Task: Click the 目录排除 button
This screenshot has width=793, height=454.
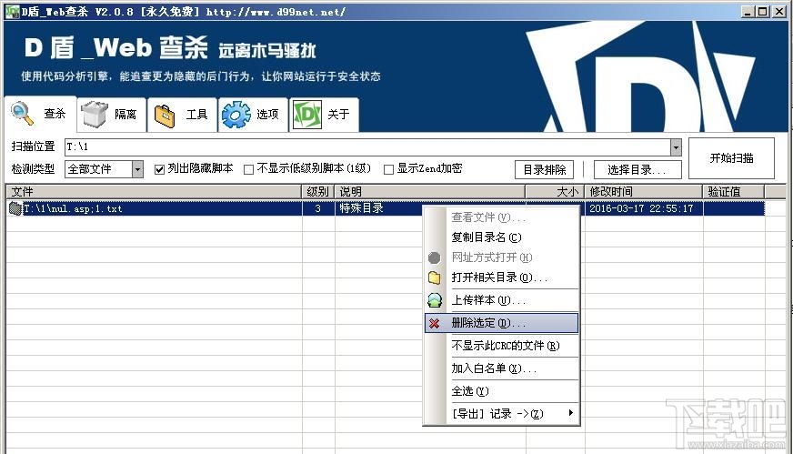Action: pyautogui.click(x=544, y=169)
